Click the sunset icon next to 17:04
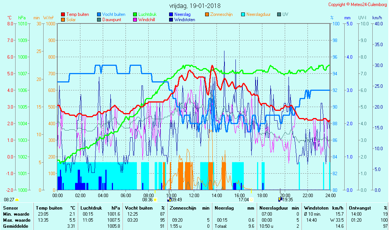This screenshot has width=389, height=230. tap(251, 200)
